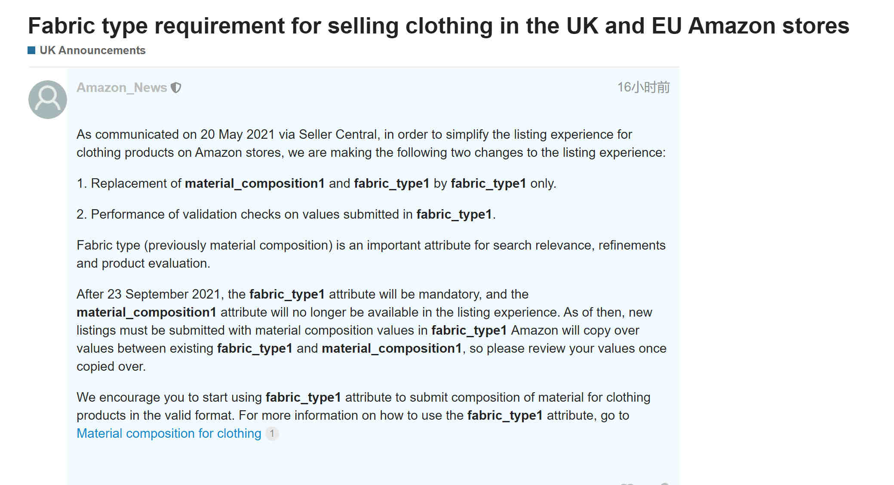Click list item 2 about validation checks

click(286, 214)
